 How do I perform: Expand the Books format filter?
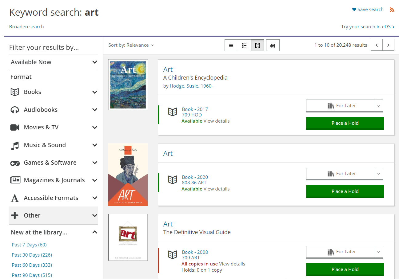[95, 92]
